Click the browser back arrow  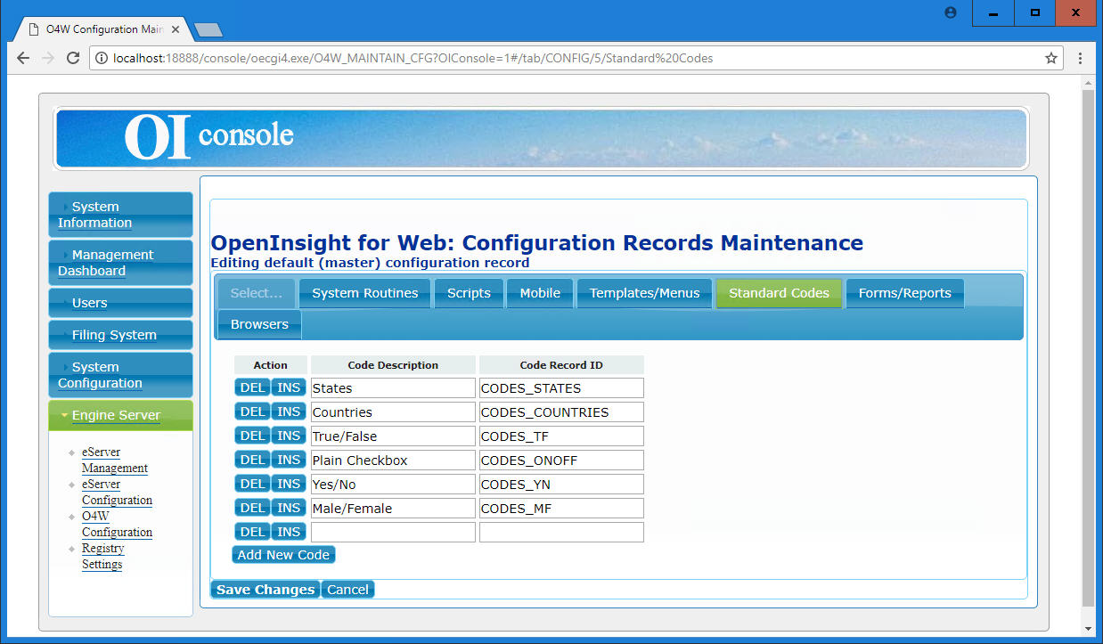tap(23, 58)
